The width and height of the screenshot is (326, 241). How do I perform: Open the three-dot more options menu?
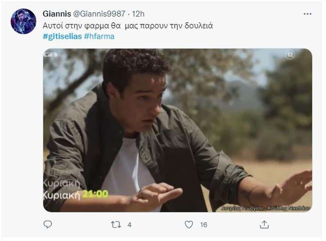(x=307, y=14)
